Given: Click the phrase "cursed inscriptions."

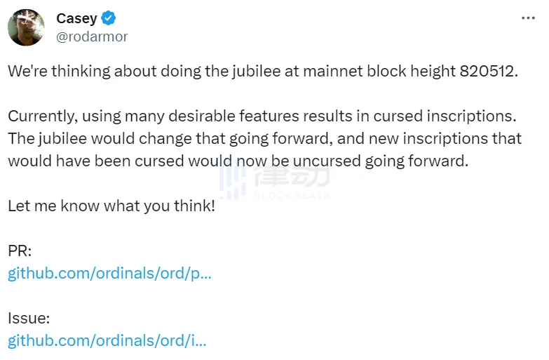Looking at the screenshot, I should (x=445, y=116).
